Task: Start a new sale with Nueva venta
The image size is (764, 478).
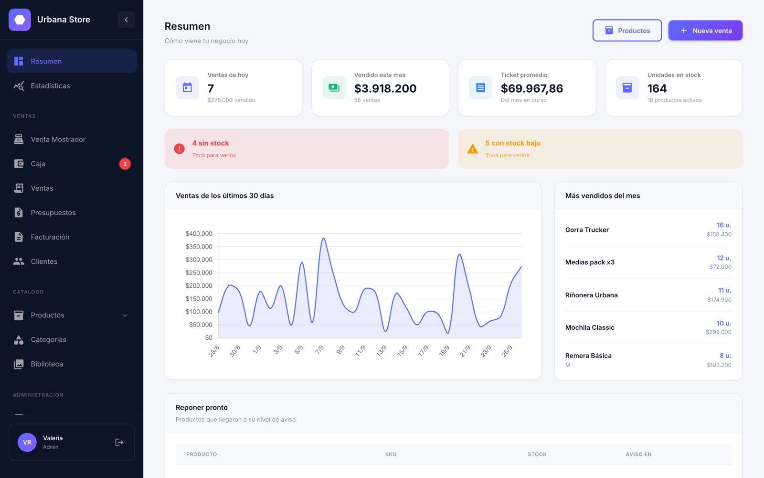Action: click(705, 31)
